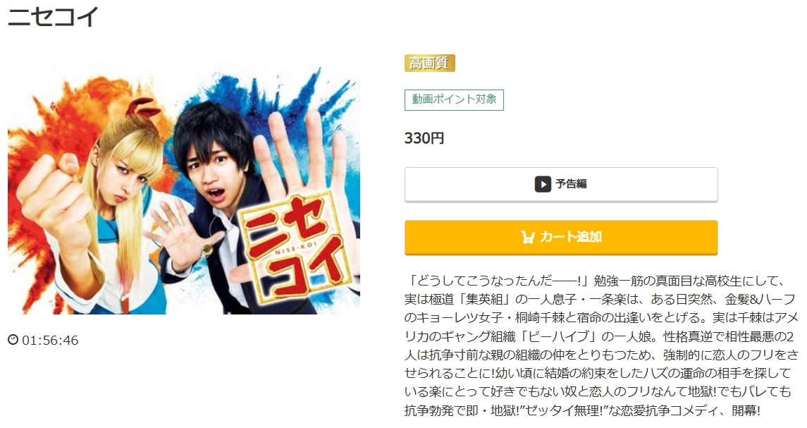Click the 01:56:46 duration text

click(x=51, y=341)
